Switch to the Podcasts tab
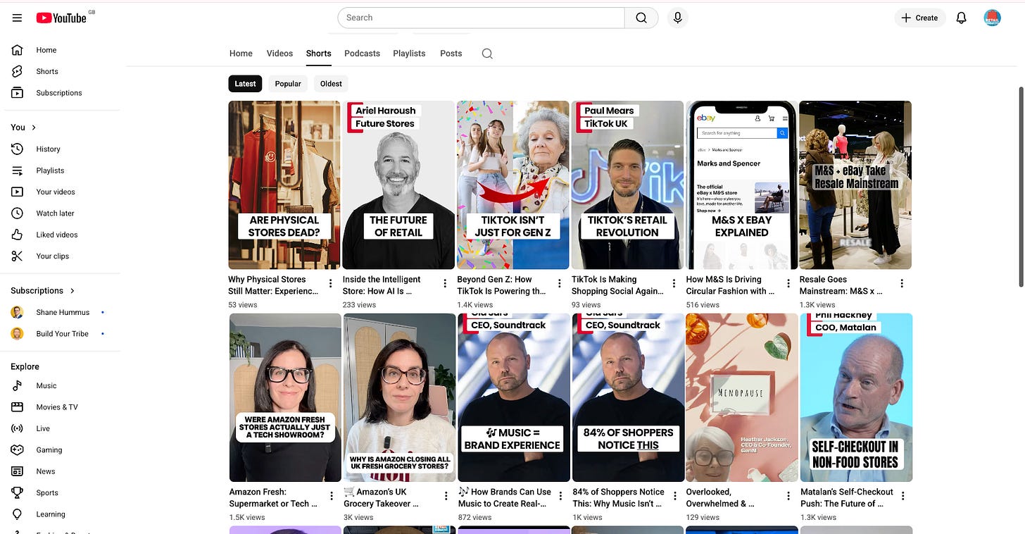1025x534 pixels. pyautogui.click(x=362, y=54)
